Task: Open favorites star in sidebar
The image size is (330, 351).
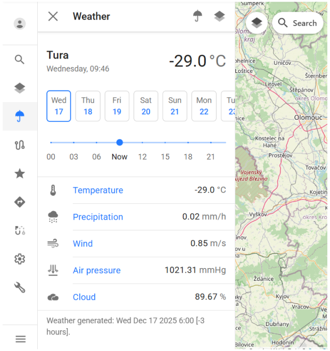Action: (20, 173)
